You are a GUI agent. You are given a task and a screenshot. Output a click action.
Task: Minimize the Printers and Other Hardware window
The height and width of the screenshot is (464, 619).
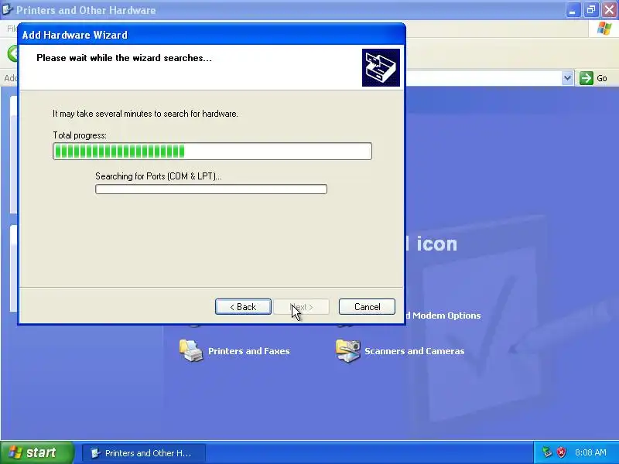tap(573, 10)
